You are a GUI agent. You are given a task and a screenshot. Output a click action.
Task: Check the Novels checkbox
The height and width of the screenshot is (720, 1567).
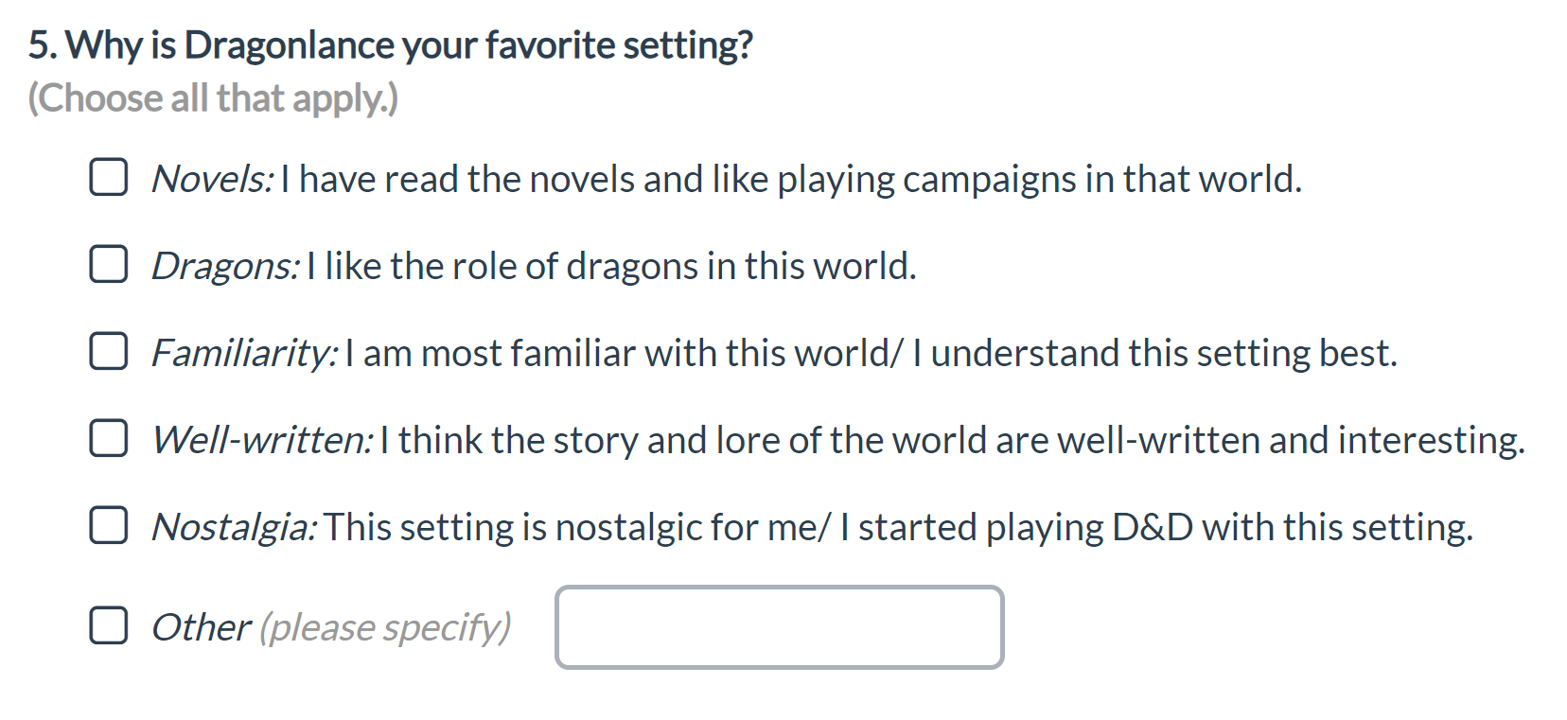click(x=109, y=177)
